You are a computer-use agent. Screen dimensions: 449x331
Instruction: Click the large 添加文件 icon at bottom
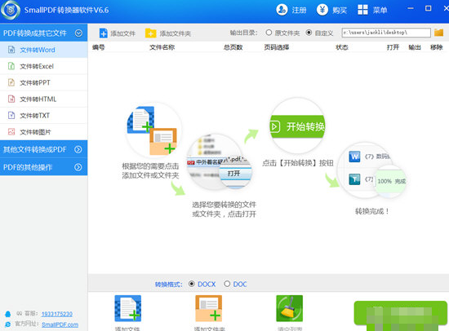tap(127, 308)
